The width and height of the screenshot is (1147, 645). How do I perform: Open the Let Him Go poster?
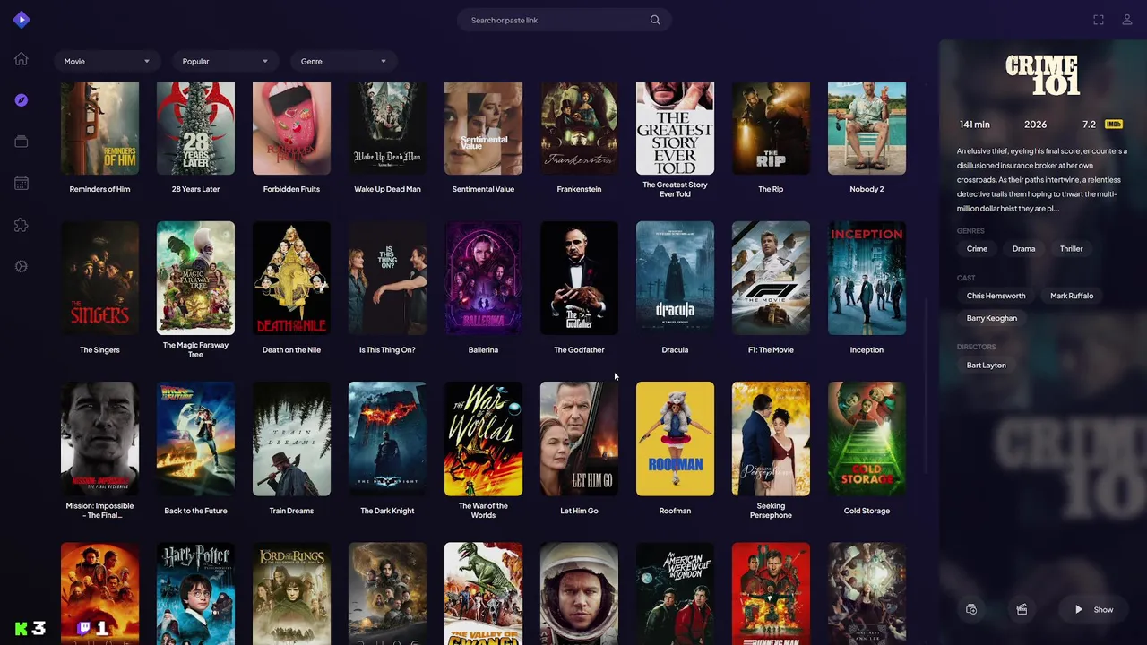click(579, 439)
